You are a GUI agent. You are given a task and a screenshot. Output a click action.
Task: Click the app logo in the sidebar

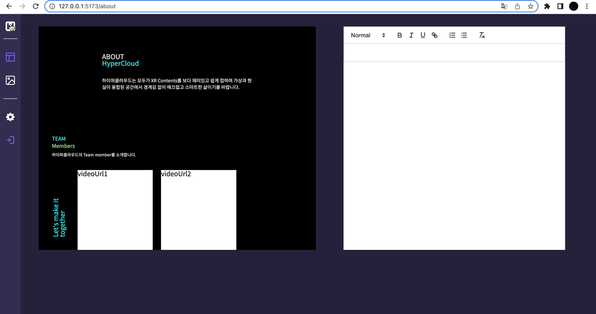pos(10,26)
